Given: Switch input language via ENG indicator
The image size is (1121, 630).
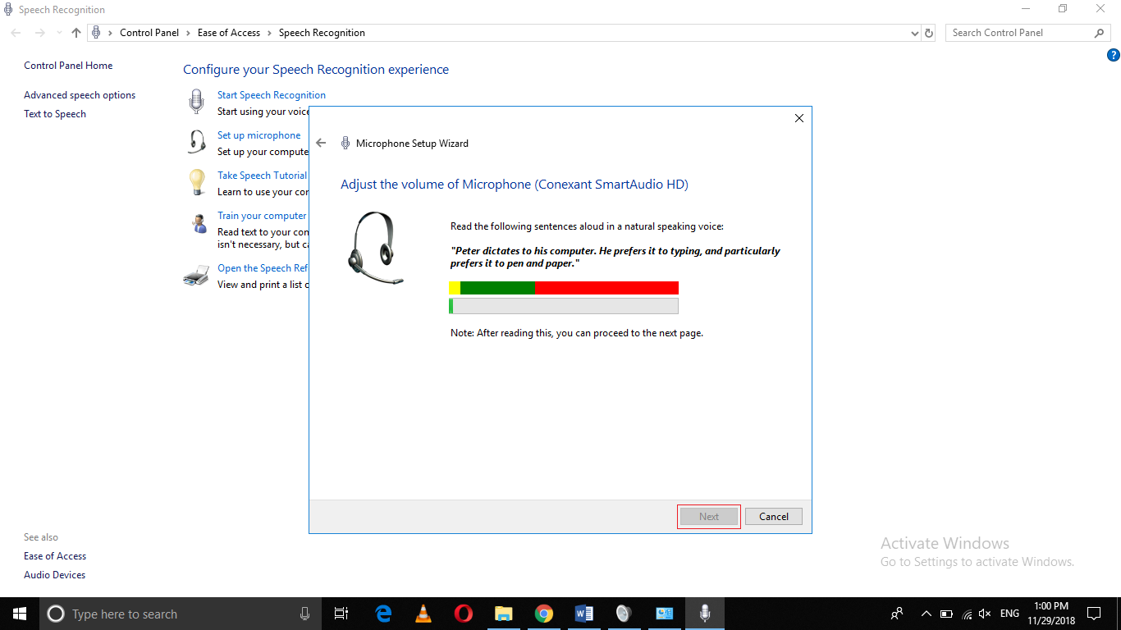Looking at the screenshot, I should 1009,613.
